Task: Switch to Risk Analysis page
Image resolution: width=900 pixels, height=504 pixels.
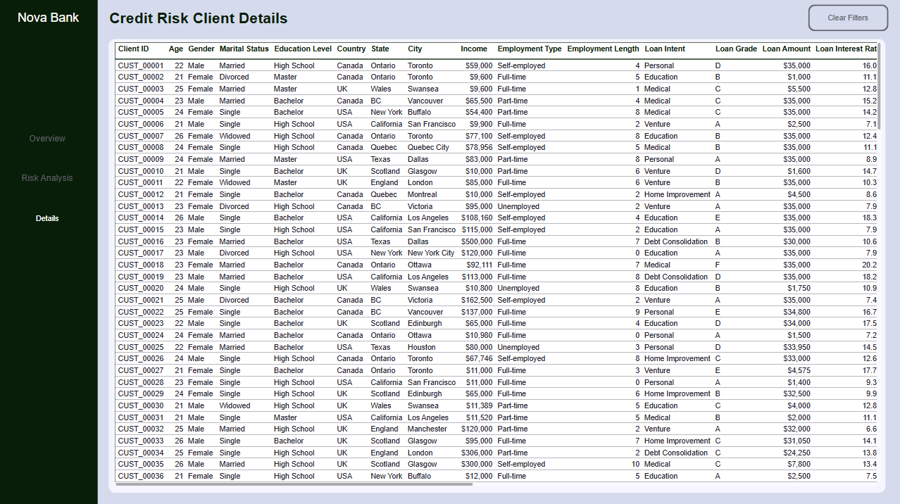Action: (47, 178)
